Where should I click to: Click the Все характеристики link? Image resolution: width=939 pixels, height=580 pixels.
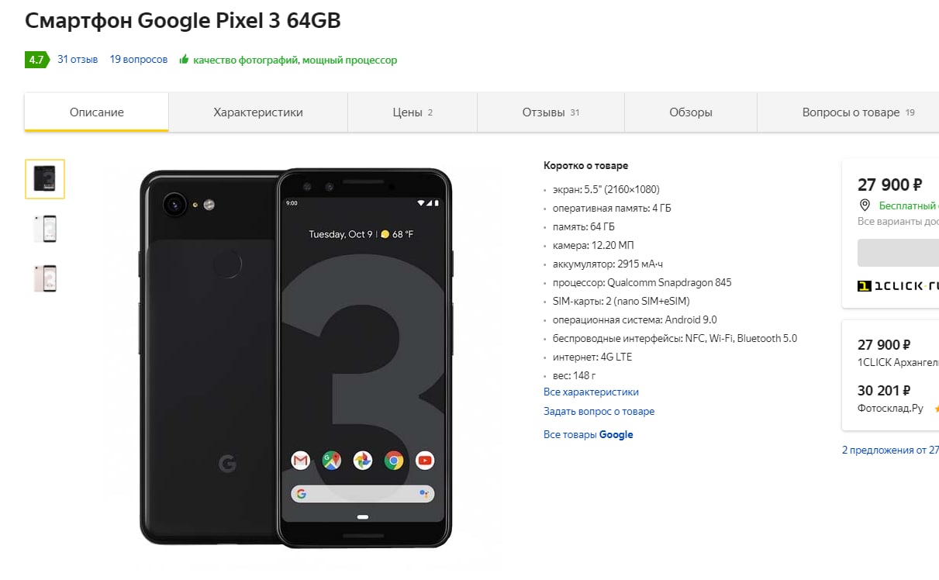(x=591, y=392)
